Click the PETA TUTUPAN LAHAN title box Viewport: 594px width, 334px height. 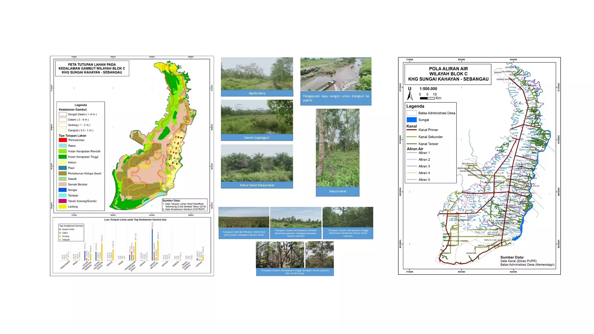(x=92, y=69)
